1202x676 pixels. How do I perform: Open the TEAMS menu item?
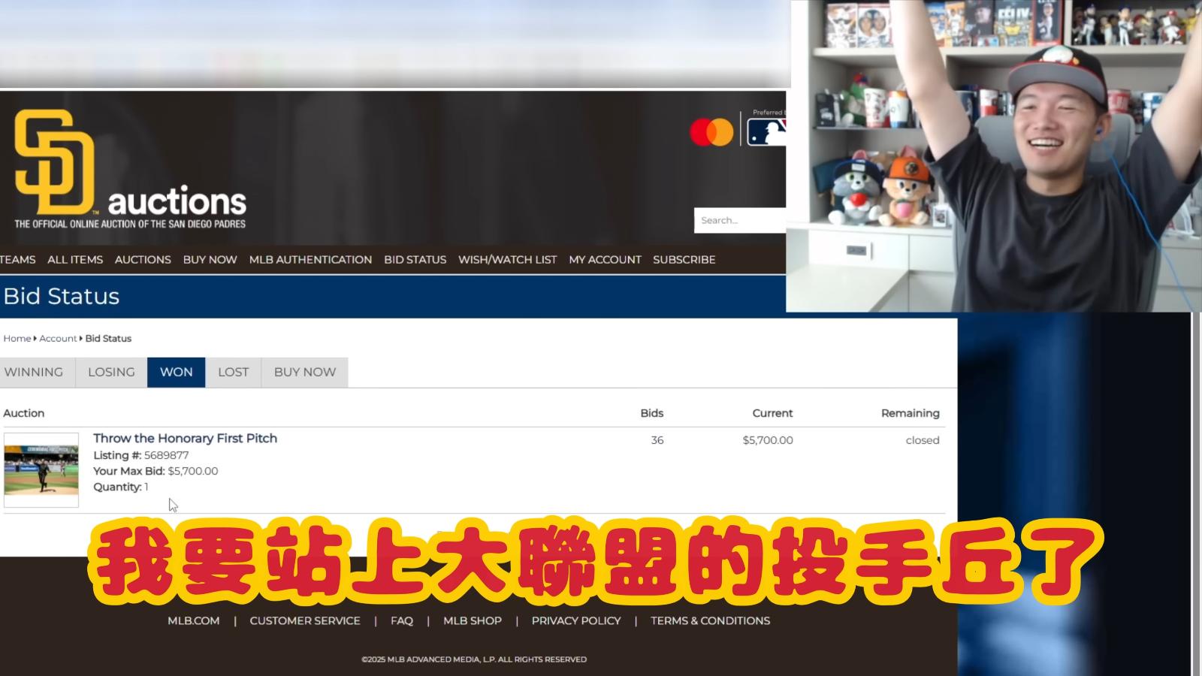18,259
